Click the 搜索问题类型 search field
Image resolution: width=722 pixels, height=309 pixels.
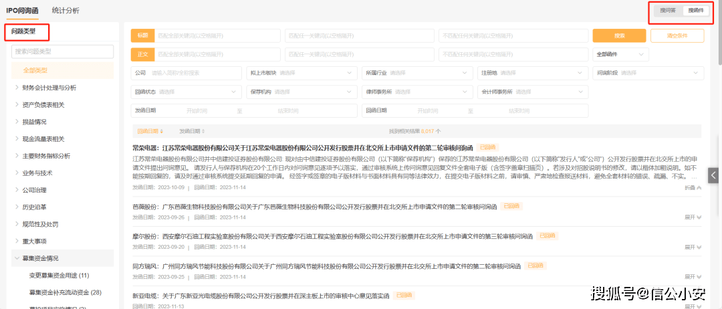click(x=63, y=51)
